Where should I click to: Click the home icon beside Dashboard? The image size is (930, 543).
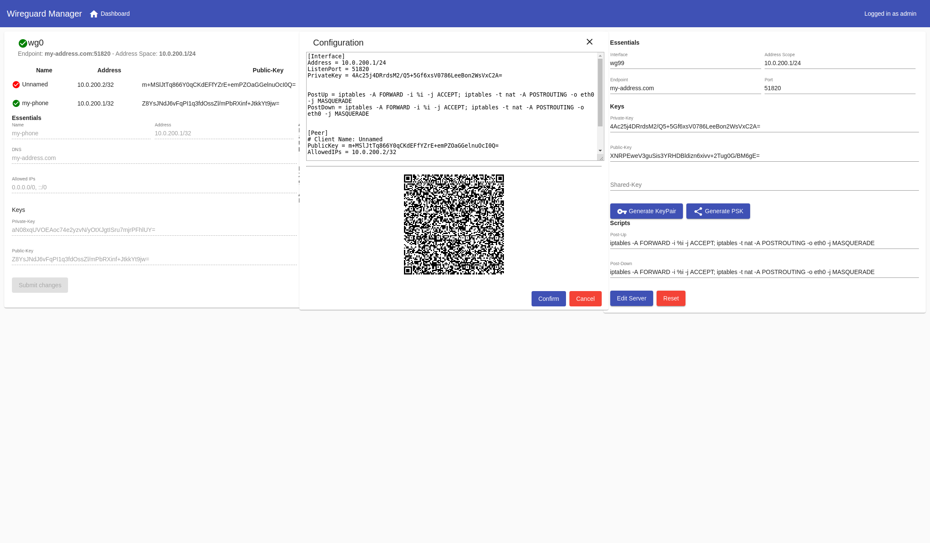pos(94,14)
